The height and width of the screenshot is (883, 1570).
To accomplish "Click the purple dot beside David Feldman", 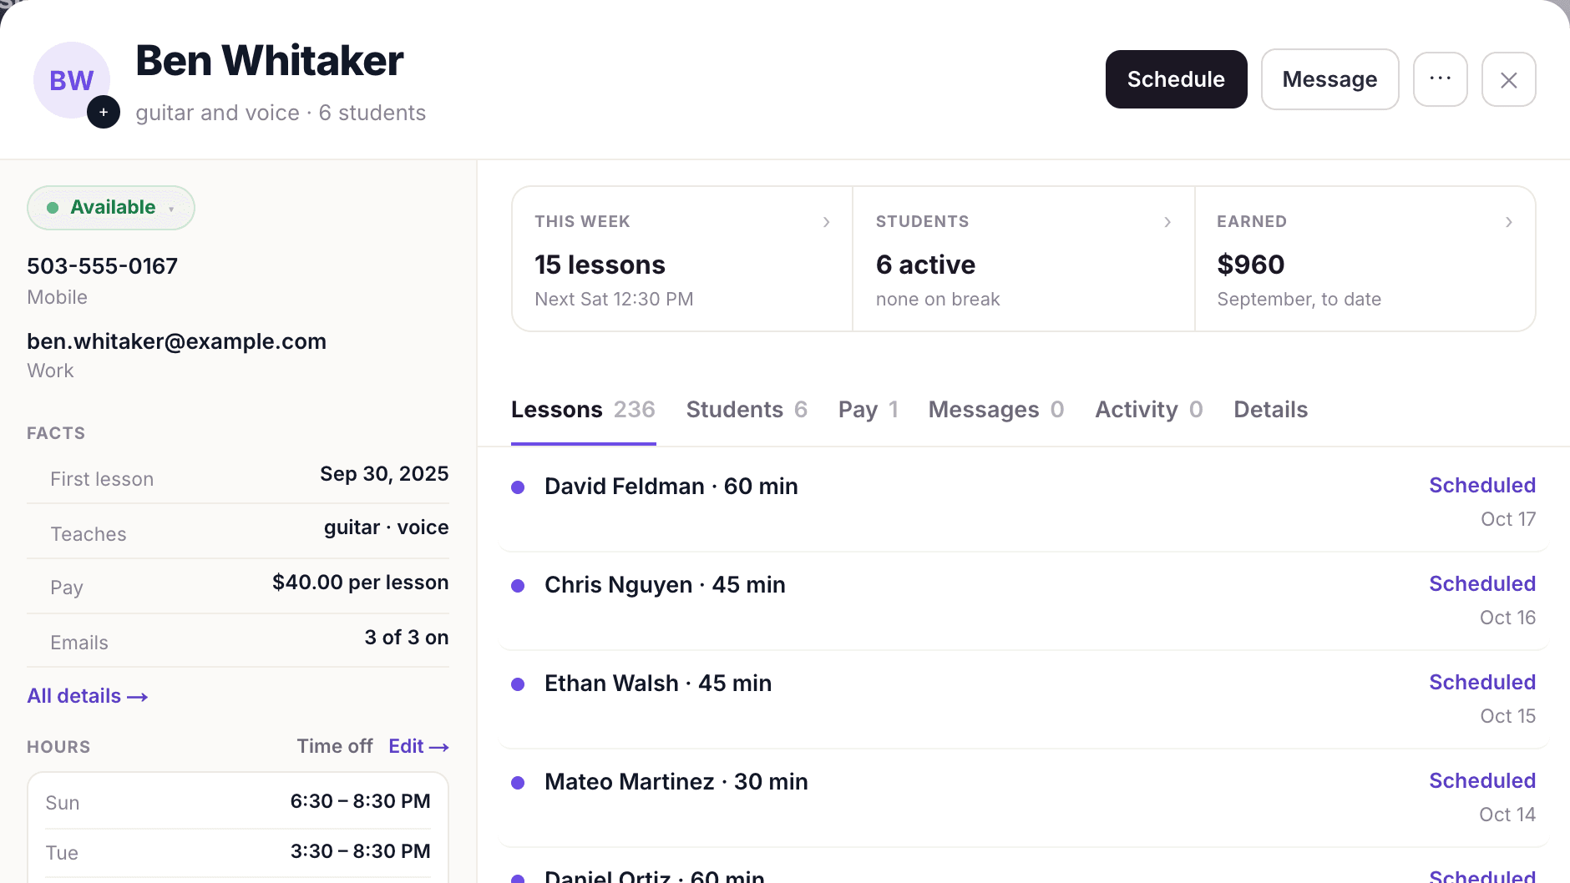I will tap(518, 487).
